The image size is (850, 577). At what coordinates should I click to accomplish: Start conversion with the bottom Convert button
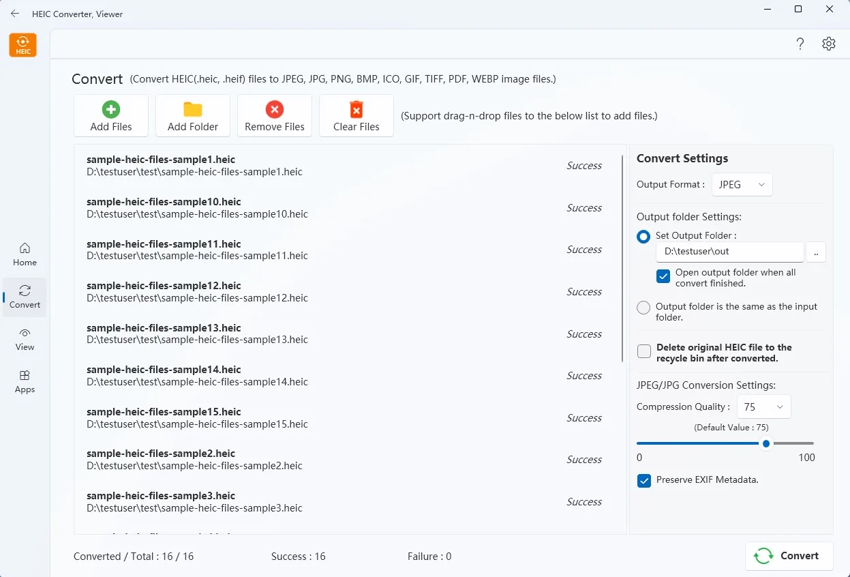[x=789, y=556]
